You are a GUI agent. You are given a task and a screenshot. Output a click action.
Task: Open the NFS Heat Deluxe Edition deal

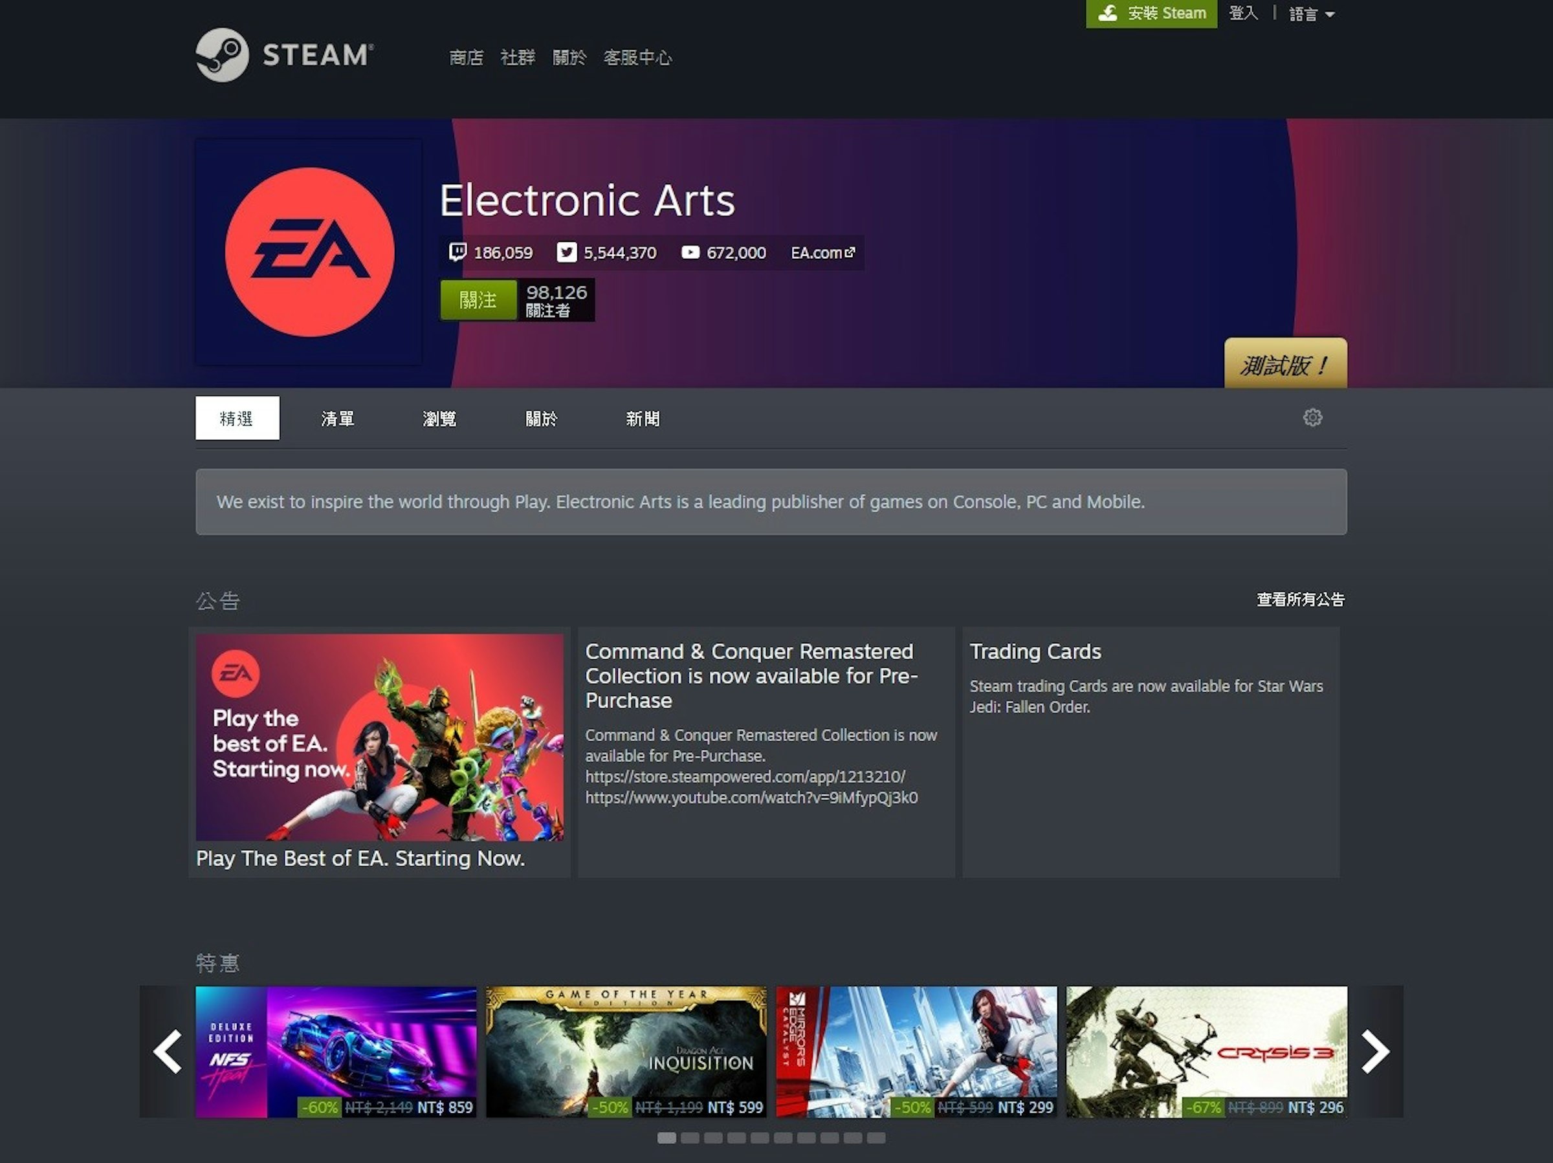pos(336,1051)
